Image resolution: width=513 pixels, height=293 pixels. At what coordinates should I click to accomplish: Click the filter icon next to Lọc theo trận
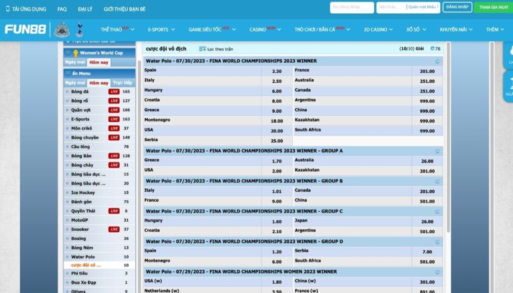point(202,49)
